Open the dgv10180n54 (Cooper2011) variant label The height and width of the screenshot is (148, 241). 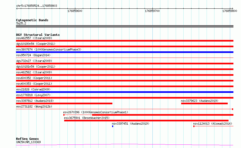click(36, 44)
